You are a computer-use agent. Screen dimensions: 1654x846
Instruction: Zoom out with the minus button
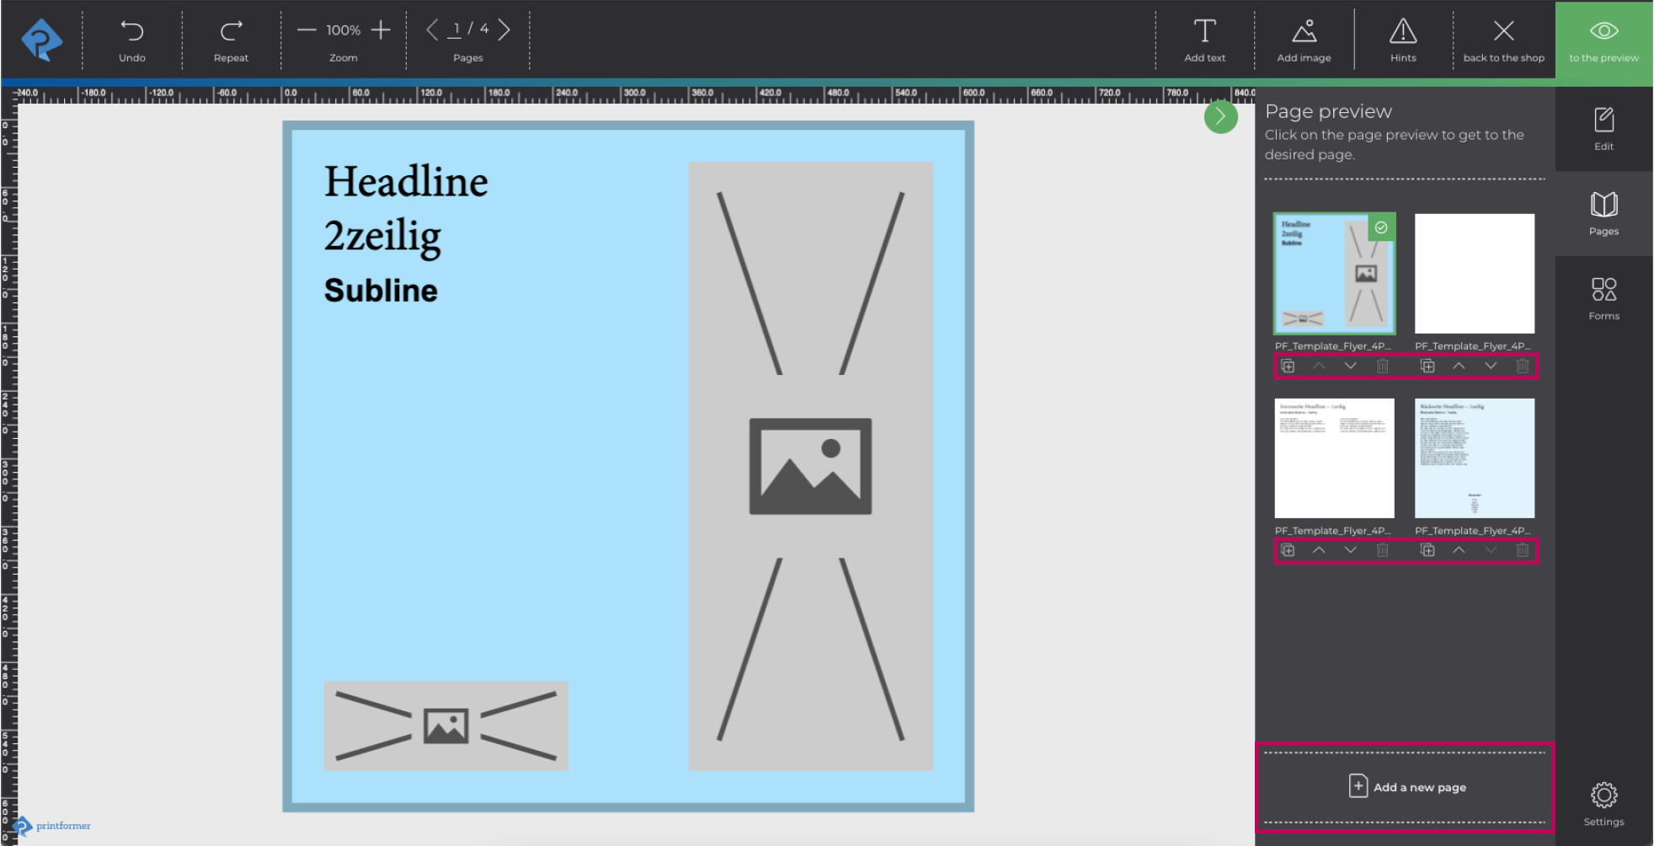pyautogui.click(x=307, y=30)
